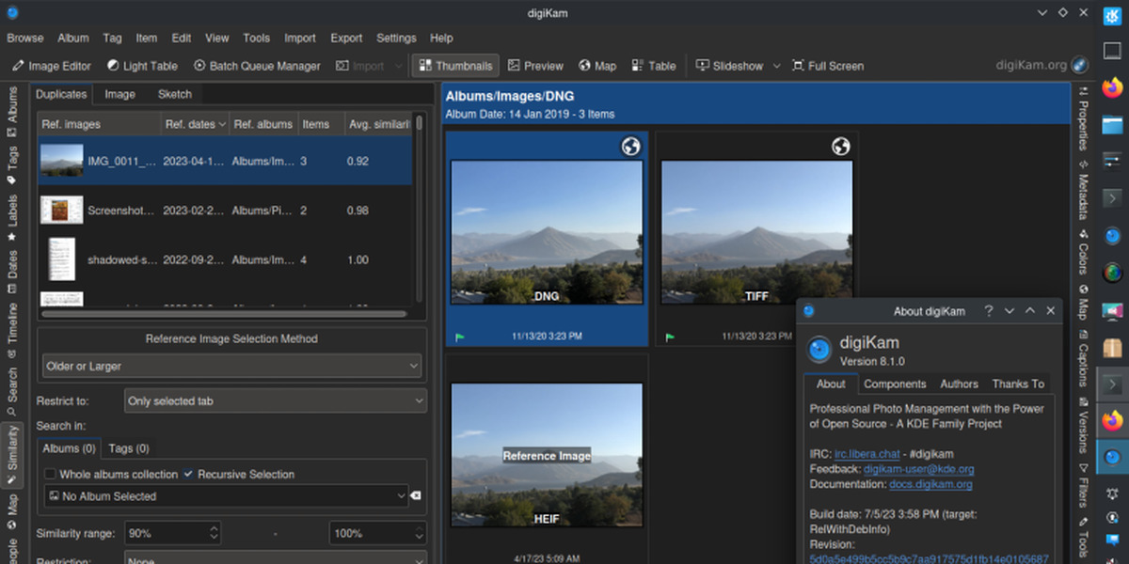Screen dimensions: 1129x564
Task: Switch to Table view
Action: point(654,66)
